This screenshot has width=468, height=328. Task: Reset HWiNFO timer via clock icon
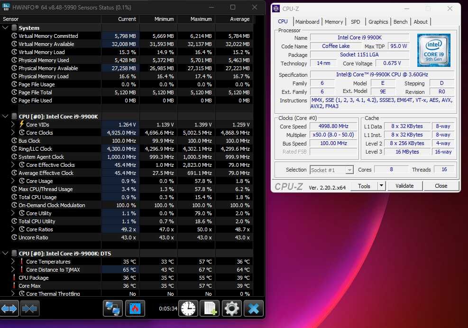click(x=188, y=308)
